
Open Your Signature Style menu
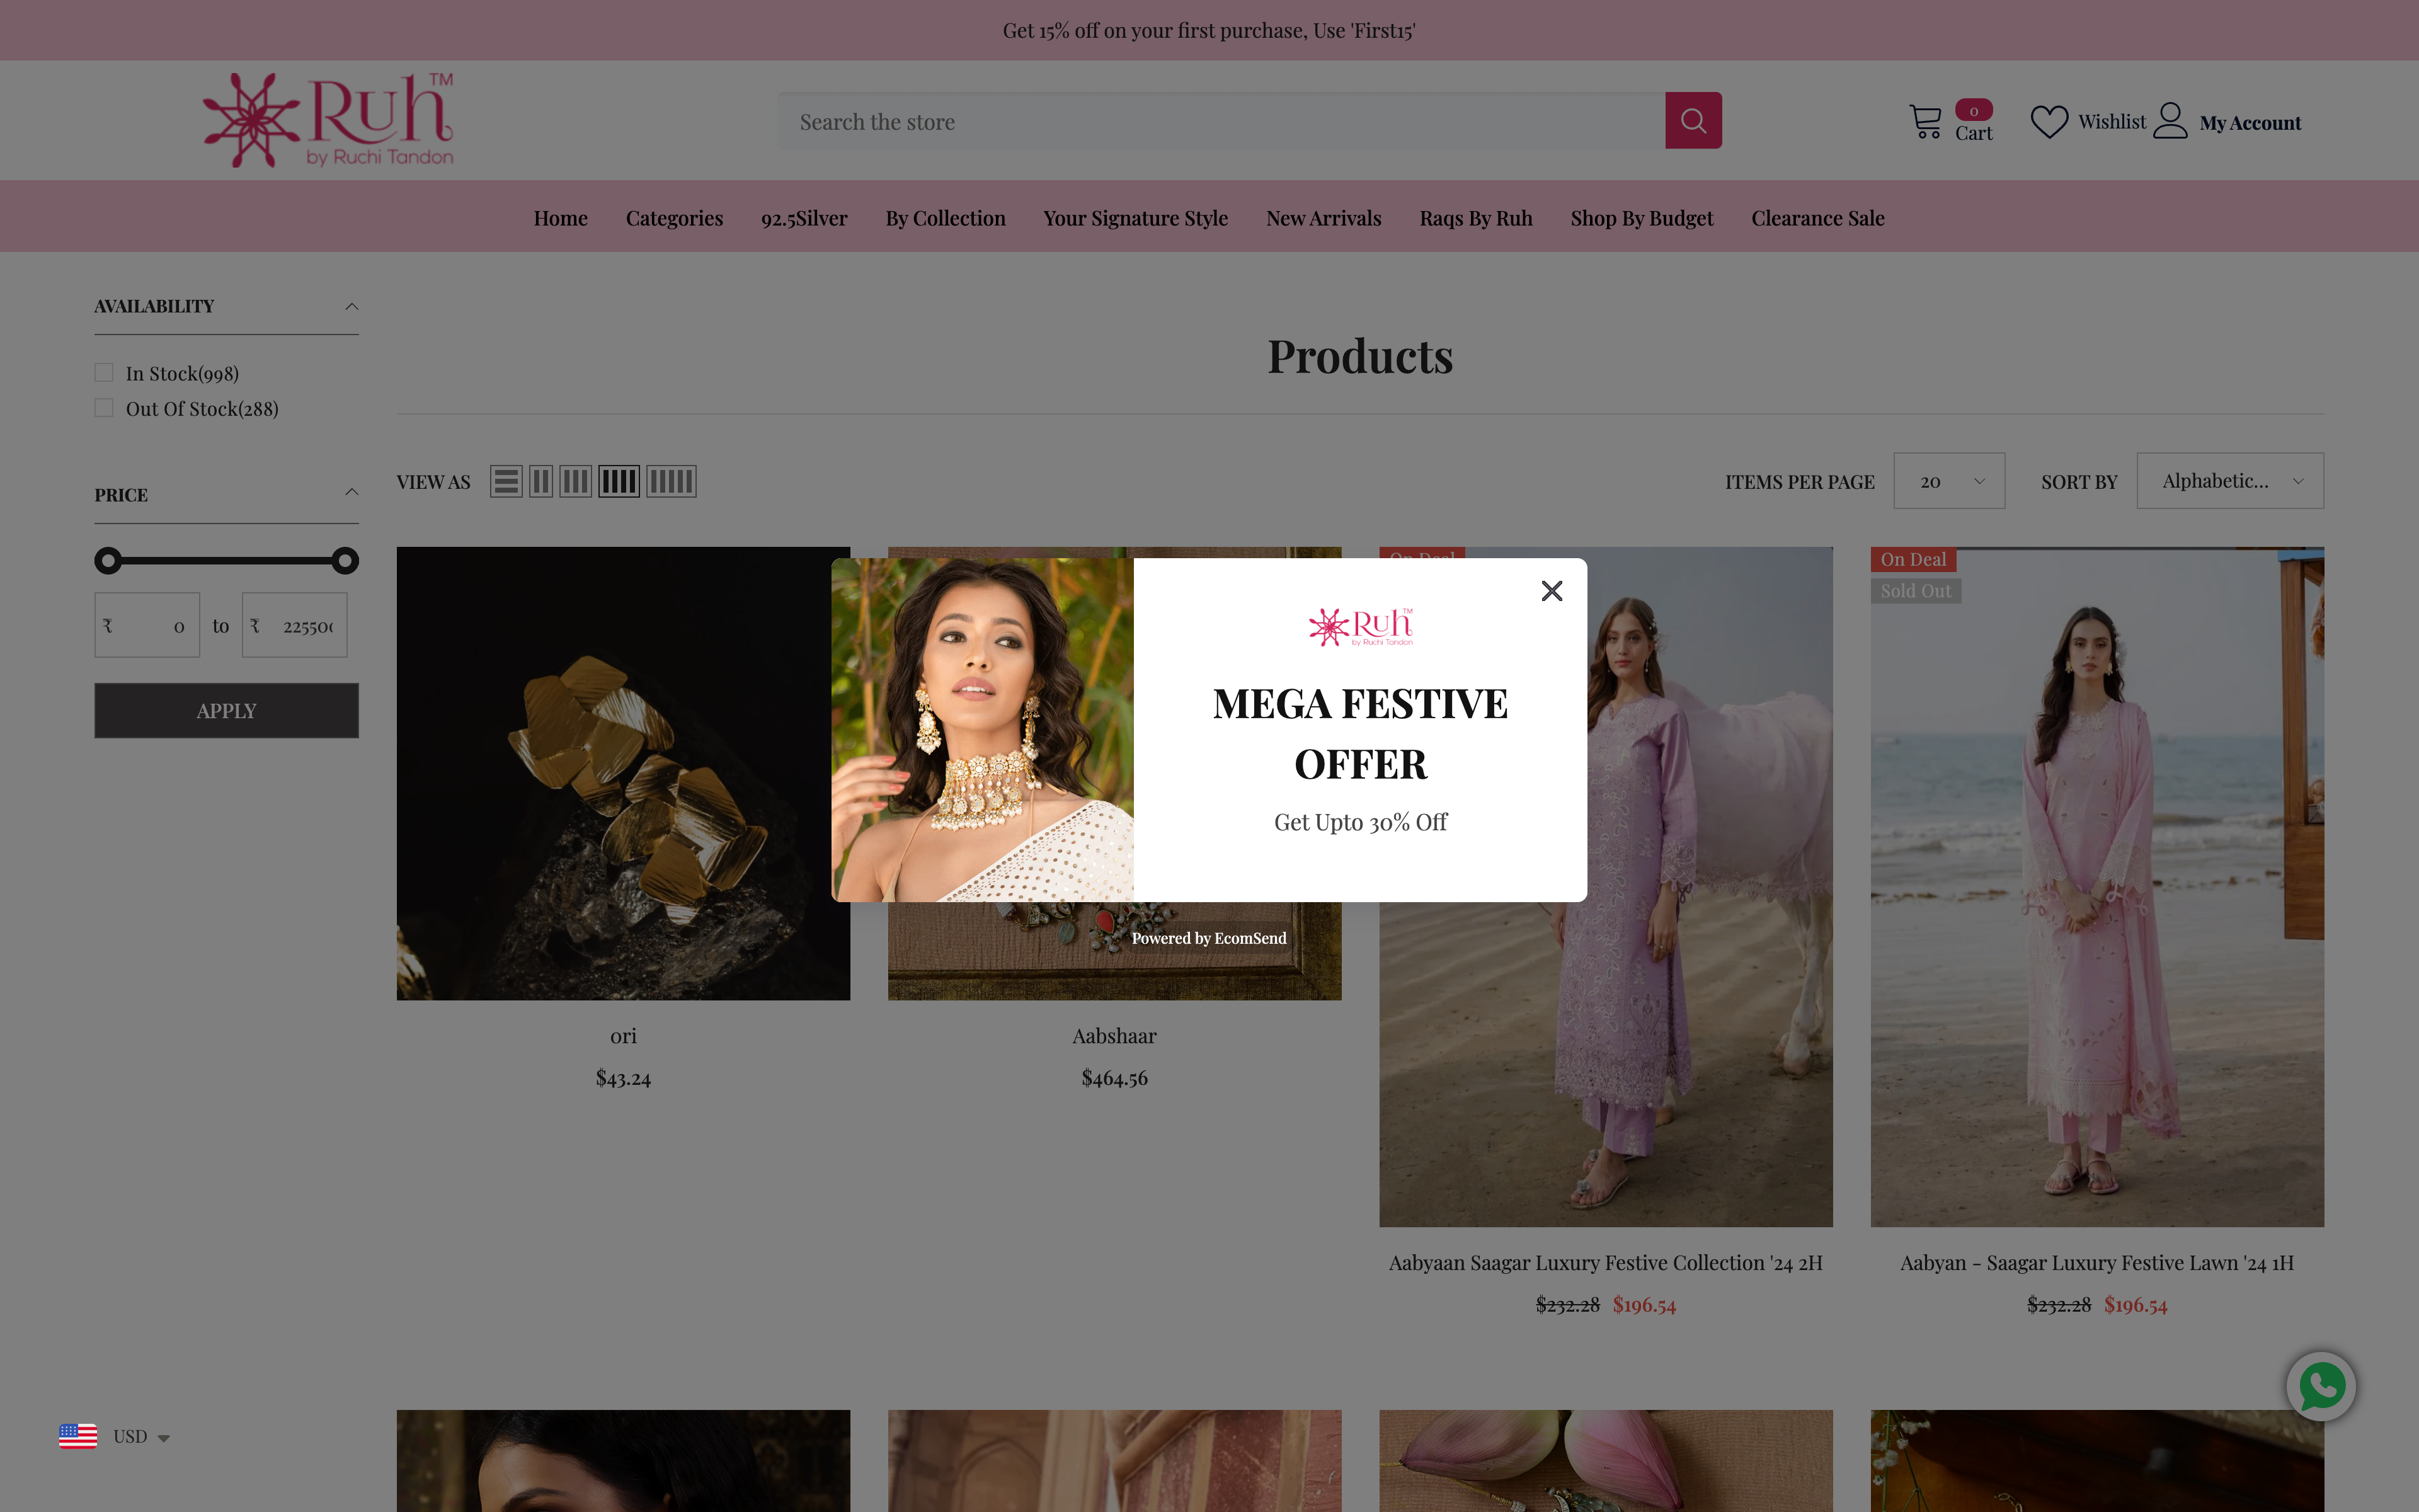point(1136,218)
